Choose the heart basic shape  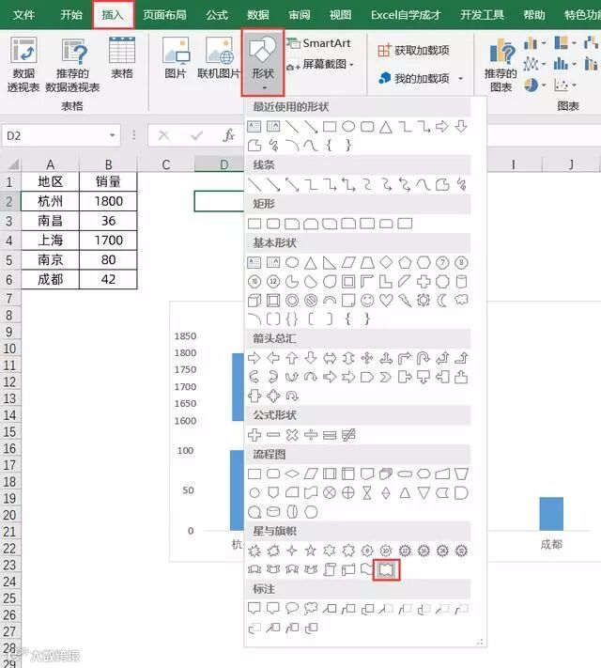tap(386, 301)
